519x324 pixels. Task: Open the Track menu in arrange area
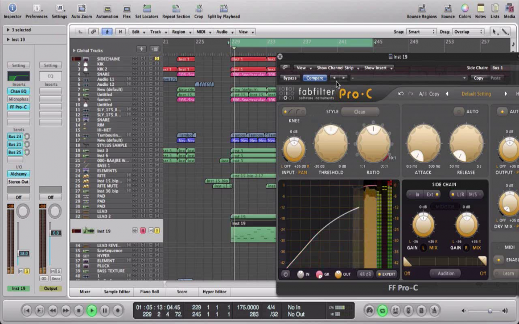[x=158, y=32]
